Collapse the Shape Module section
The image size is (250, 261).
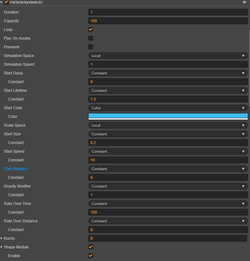point(2,247)
